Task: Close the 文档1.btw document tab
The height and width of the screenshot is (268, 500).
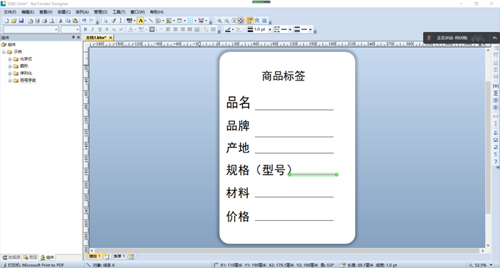Action: pyautogui.click(x=111, y=38)
